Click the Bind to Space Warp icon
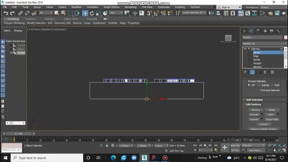 34,13
